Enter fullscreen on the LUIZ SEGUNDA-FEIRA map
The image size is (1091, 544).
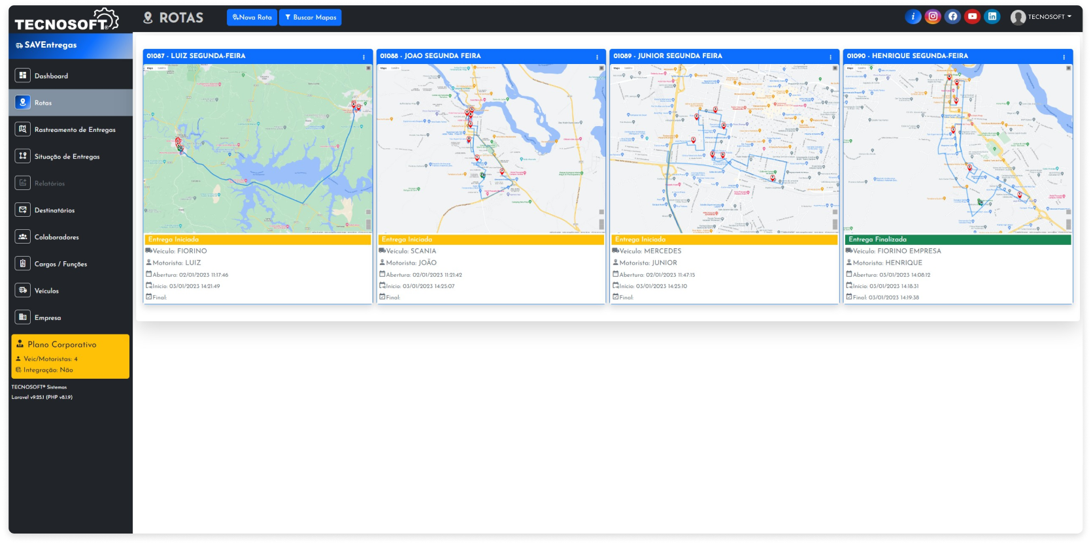368,68
